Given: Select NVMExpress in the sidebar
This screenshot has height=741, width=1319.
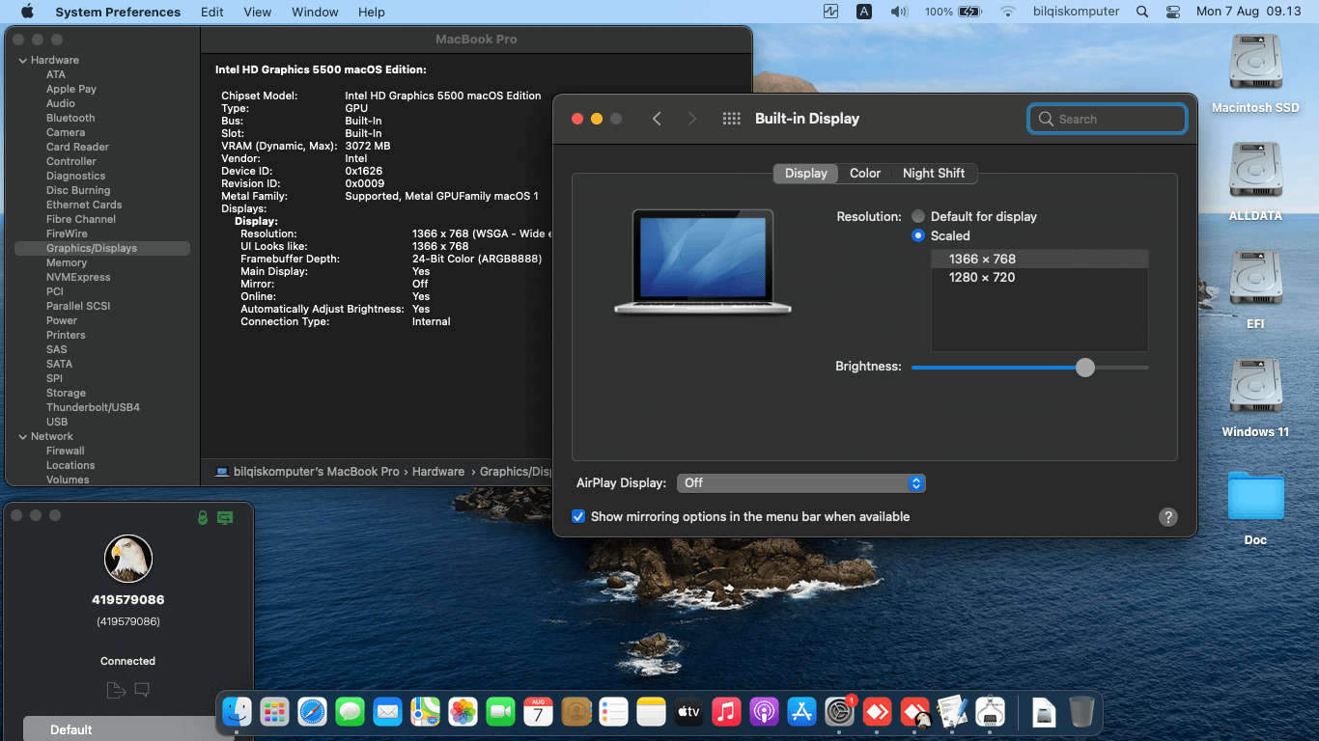Looking at the screenshot, I should (x=78, y=277).
